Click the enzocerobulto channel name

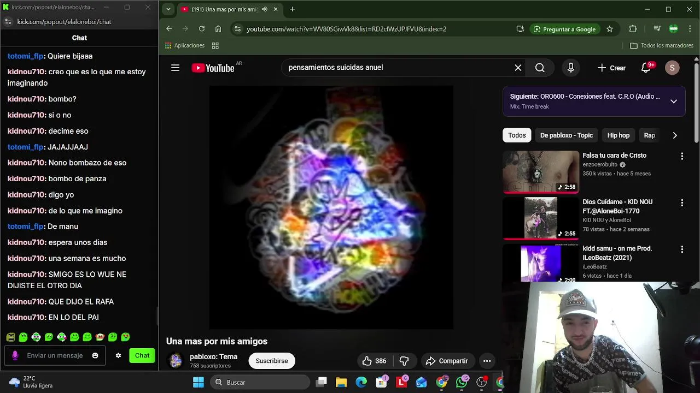pos(600,165)
